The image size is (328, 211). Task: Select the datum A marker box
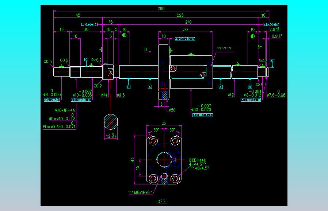coord(150,87)
